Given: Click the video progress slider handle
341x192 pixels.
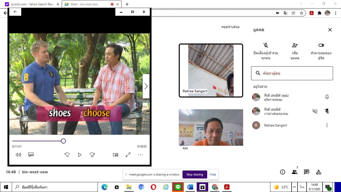Looking at the screenshot, I should 63,141.
